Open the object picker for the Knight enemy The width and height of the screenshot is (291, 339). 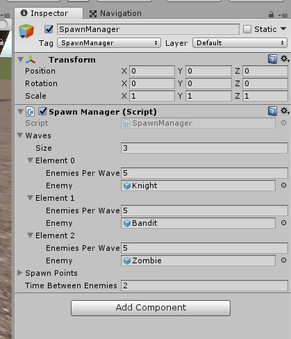pos(283,185)
